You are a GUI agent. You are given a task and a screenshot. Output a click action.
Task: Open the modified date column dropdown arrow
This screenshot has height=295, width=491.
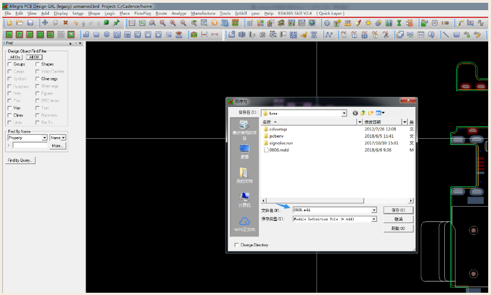pos(405,122)
